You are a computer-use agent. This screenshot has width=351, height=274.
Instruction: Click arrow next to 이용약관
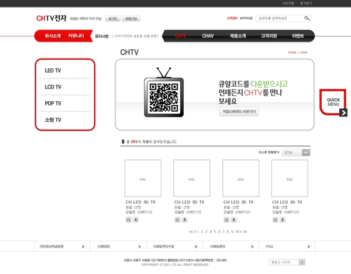pyautogui.click(x=140, y=246)
